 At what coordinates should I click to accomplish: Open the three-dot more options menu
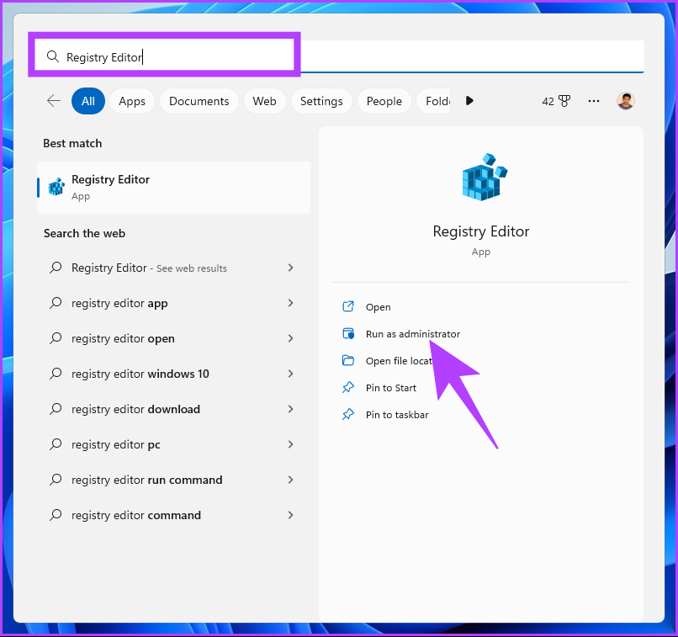pyautogui.click(x=594, y=101)
